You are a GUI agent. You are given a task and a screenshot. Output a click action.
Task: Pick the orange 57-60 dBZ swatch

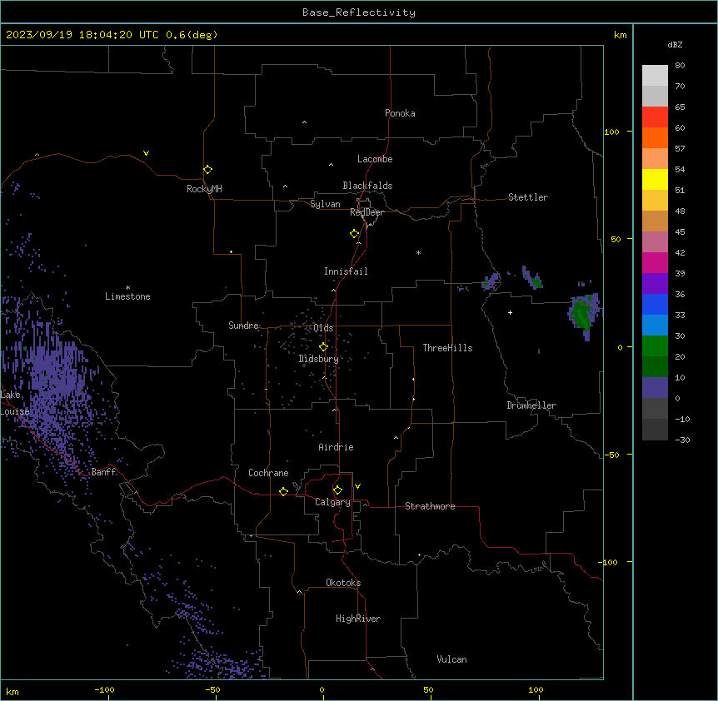(655, 137)
